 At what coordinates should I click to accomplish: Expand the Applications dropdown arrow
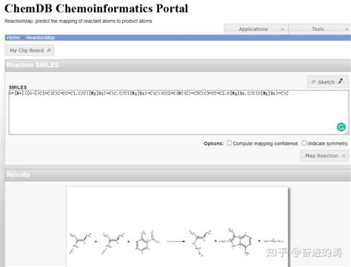pos(282,30)
